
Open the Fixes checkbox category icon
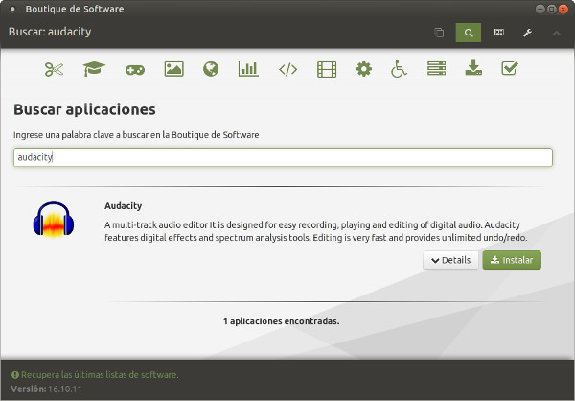click(x=510, y=68)
